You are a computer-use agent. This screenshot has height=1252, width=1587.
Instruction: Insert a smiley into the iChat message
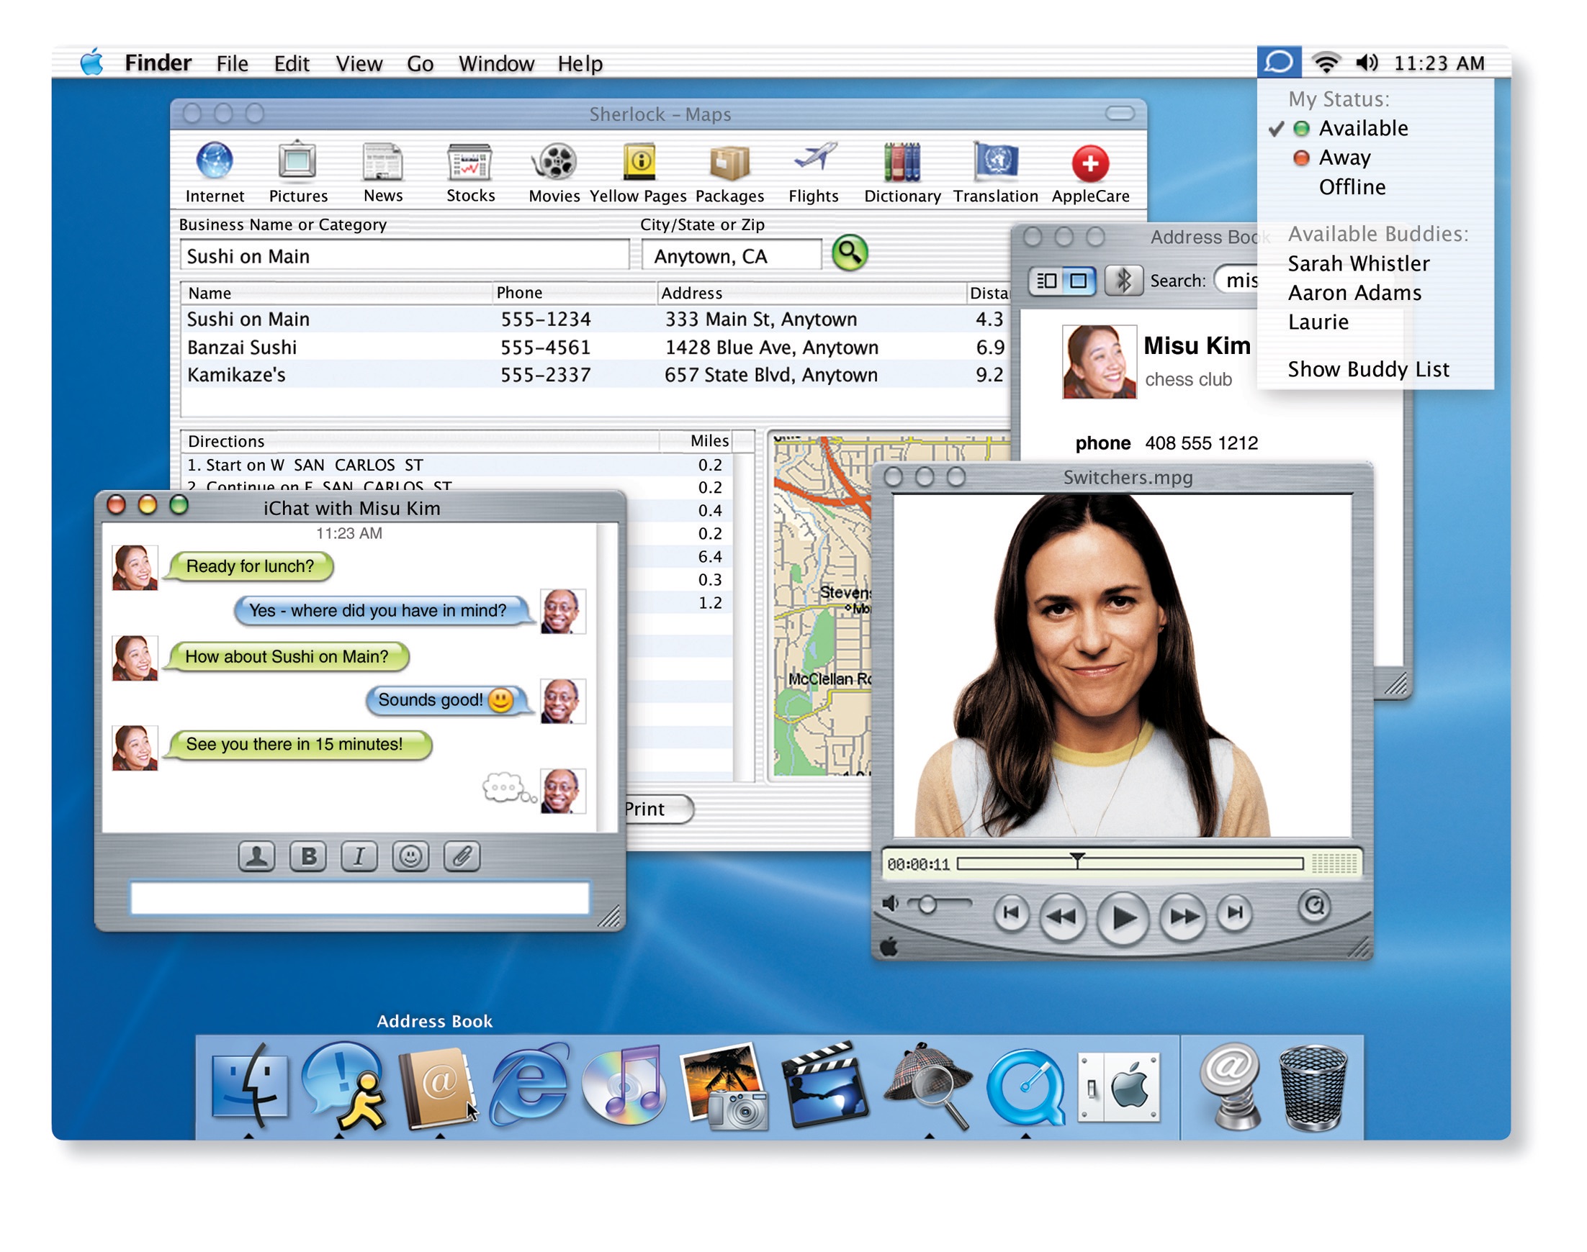[410, 856]
